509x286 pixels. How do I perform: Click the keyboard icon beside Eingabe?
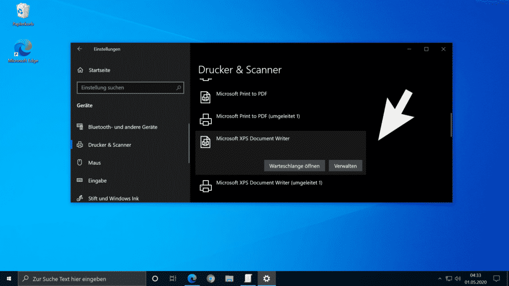click(x=80, y=180)
